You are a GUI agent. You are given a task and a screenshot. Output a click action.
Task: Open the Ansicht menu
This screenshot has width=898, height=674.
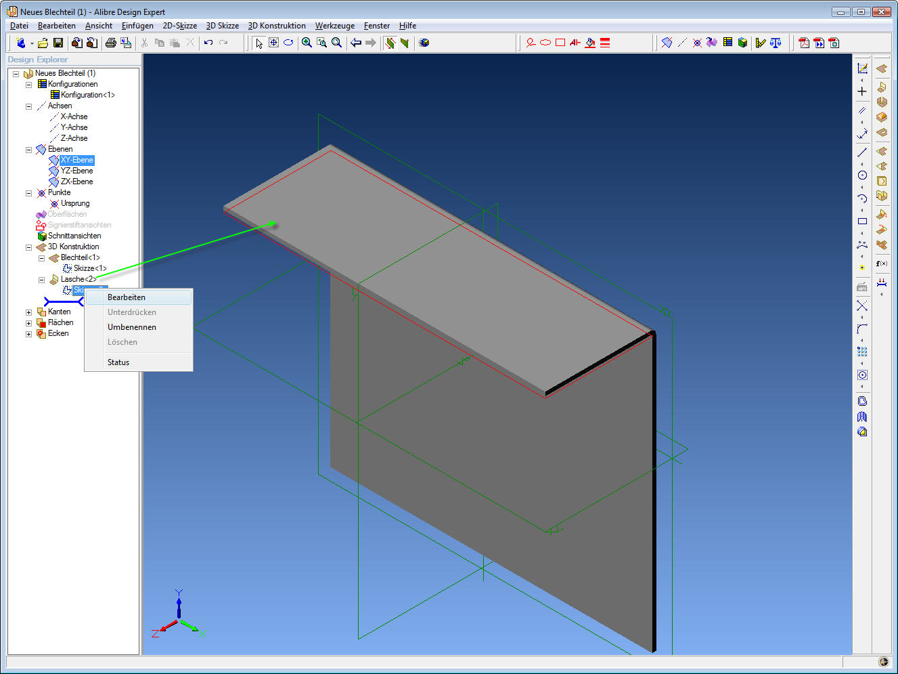(x=99, y=26)
